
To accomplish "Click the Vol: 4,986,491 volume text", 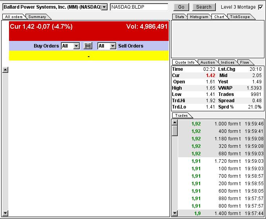I will click(147, 27).
